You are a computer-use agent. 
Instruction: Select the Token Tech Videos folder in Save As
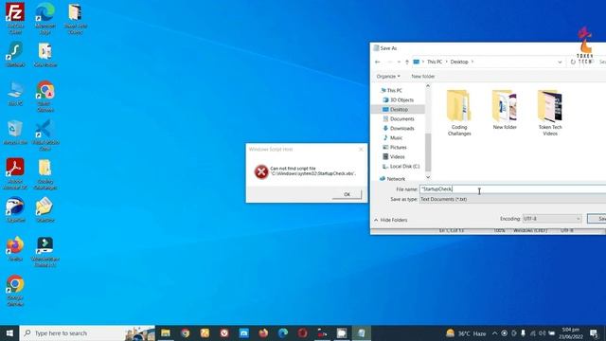click(x=550, y=112)
